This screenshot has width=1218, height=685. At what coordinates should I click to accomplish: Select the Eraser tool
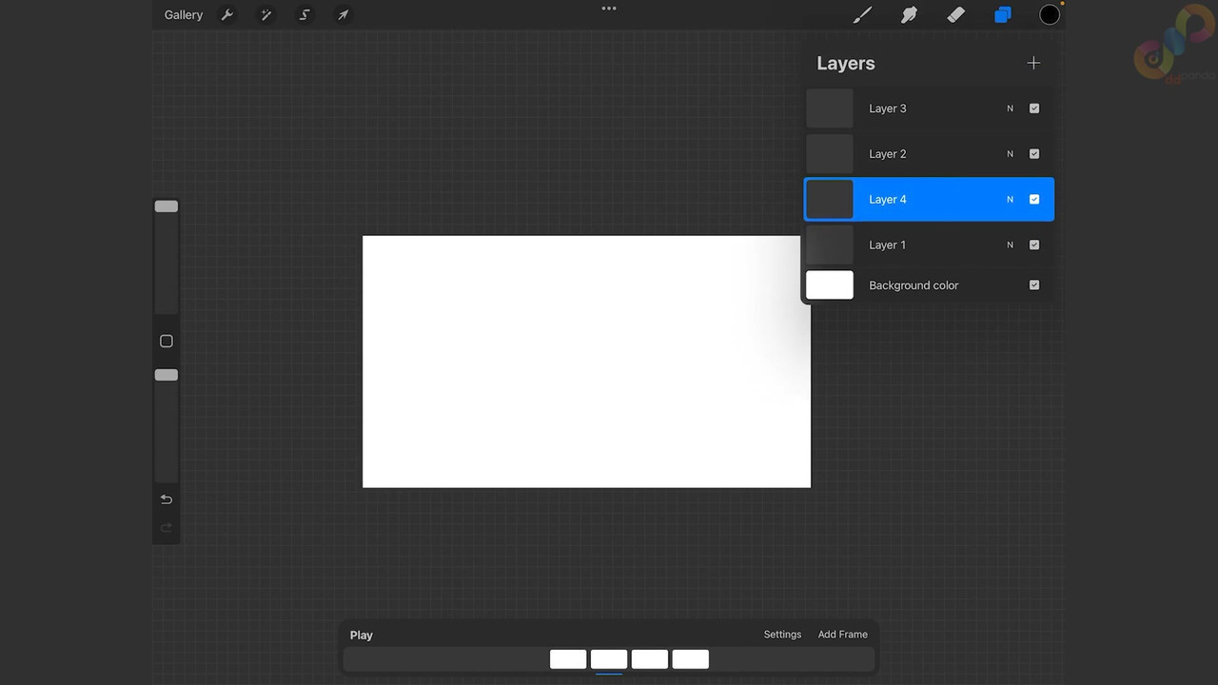[x=956, y=15]
